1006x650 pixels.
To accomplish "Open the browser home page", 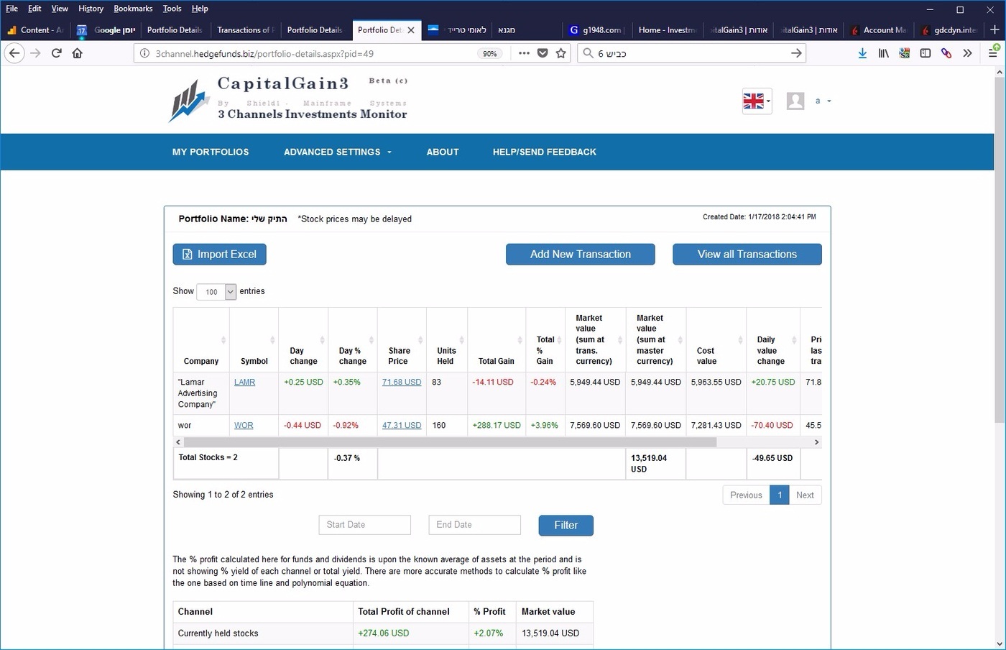I will pos(77,53).
